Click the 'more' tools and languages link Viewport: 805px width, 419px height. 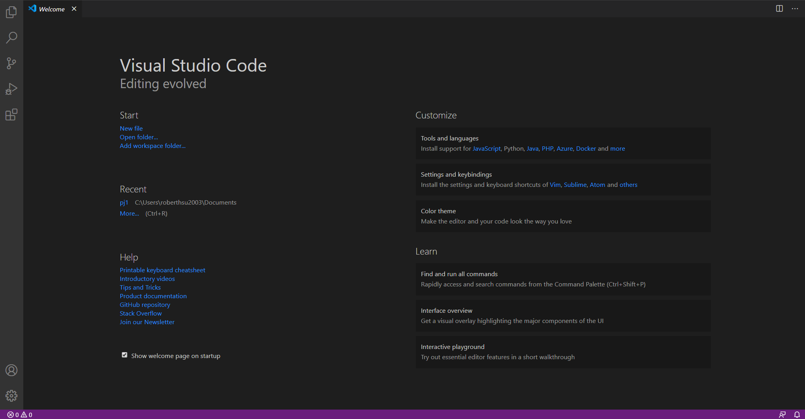click(617, 148)
